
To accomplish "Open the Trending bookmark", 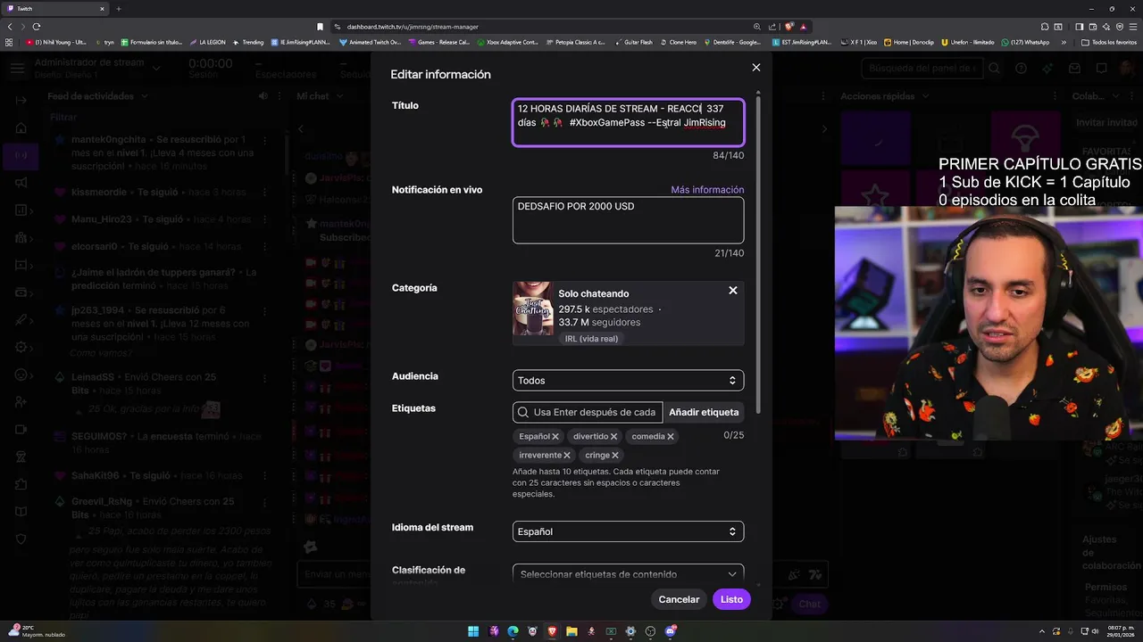I will click(248, 42).
